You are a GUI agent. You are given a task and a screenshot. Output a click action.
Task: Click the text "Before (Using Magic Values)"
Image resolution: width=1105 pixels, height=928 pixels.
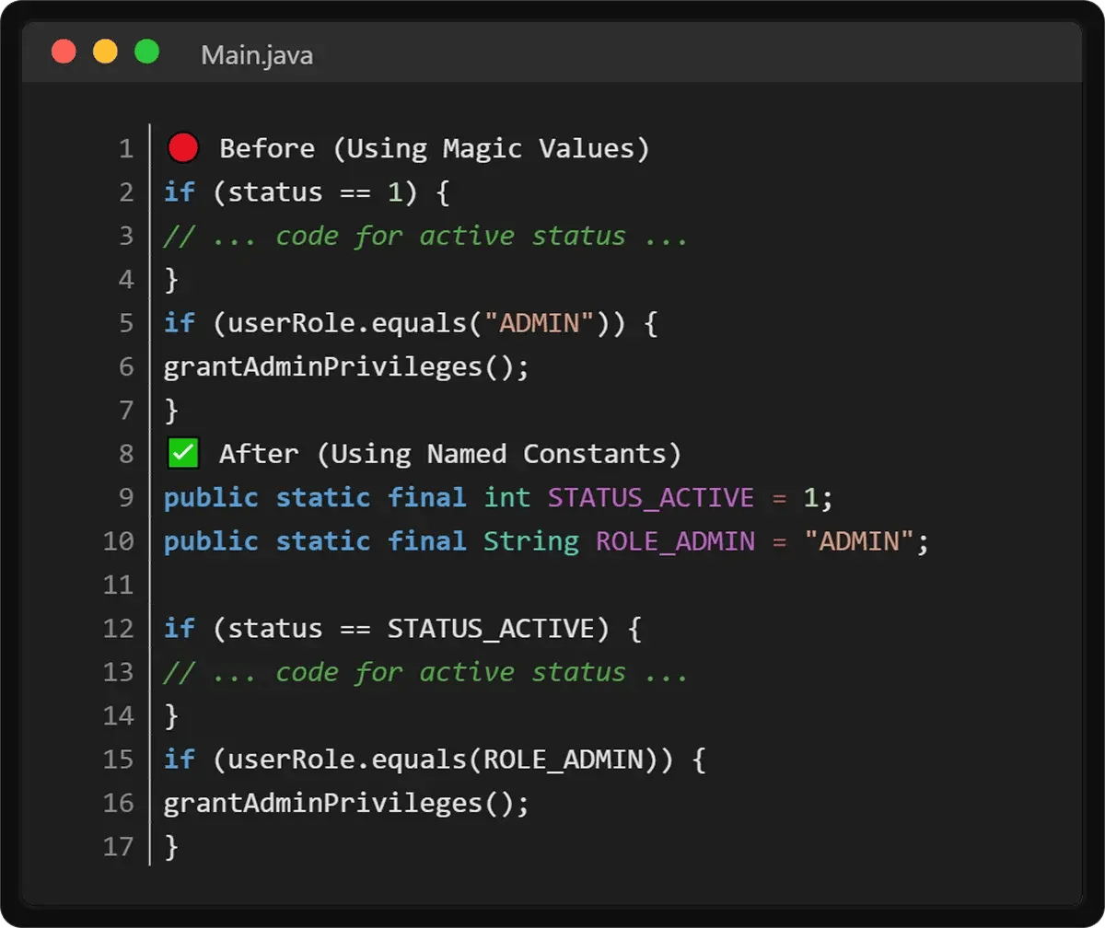[435, 148]
